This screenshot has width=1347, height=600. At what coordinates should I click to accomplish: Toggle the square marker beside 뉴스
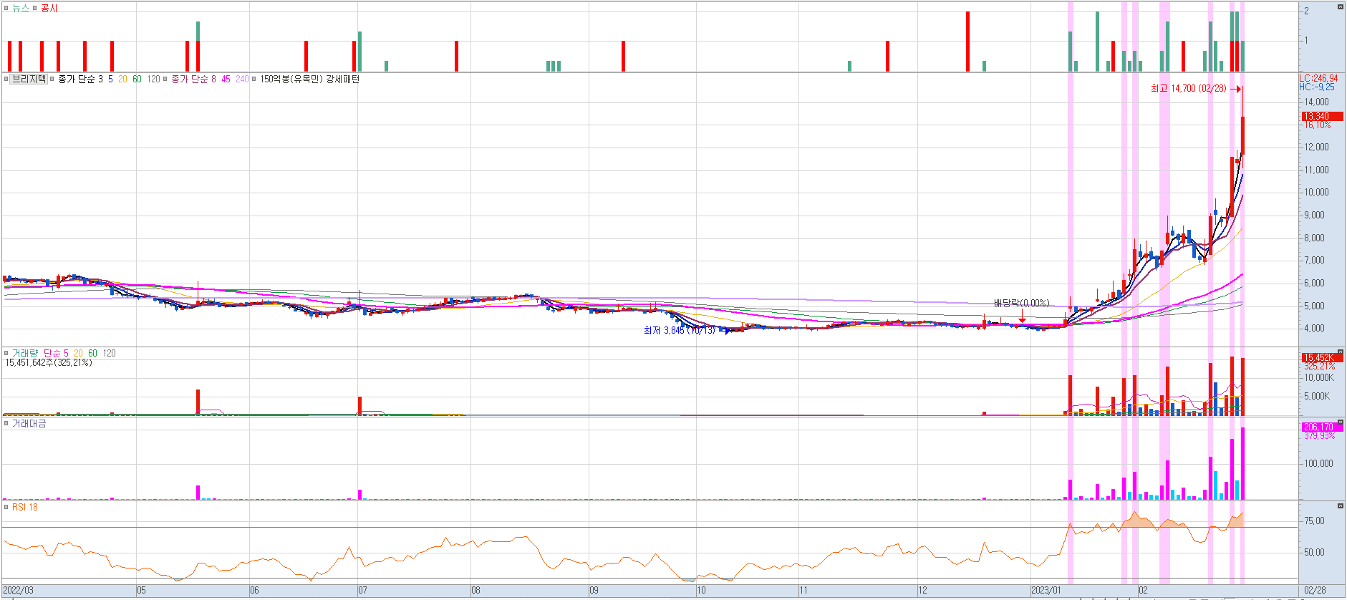tap(6, 9)
